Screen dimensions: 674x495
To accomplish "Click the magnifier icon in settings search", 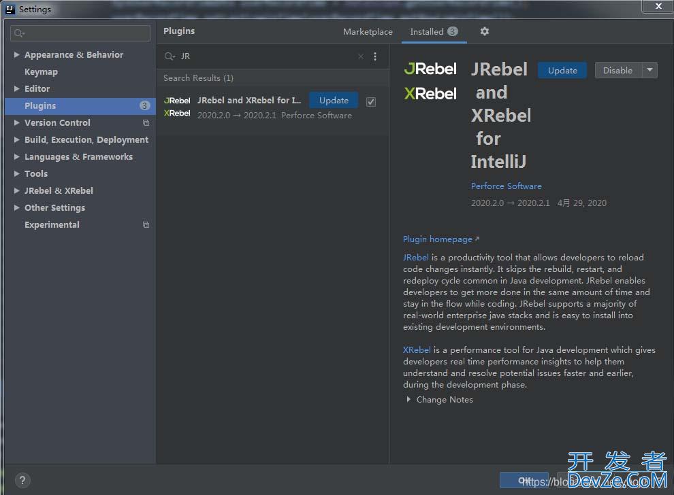I will tap(19, 33).
